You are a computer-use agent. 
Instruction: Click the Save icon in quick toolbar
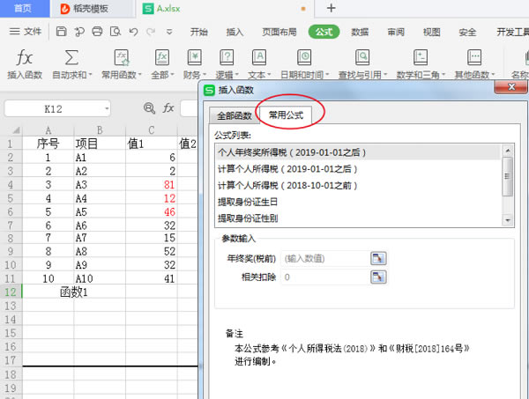coord(61,32)
